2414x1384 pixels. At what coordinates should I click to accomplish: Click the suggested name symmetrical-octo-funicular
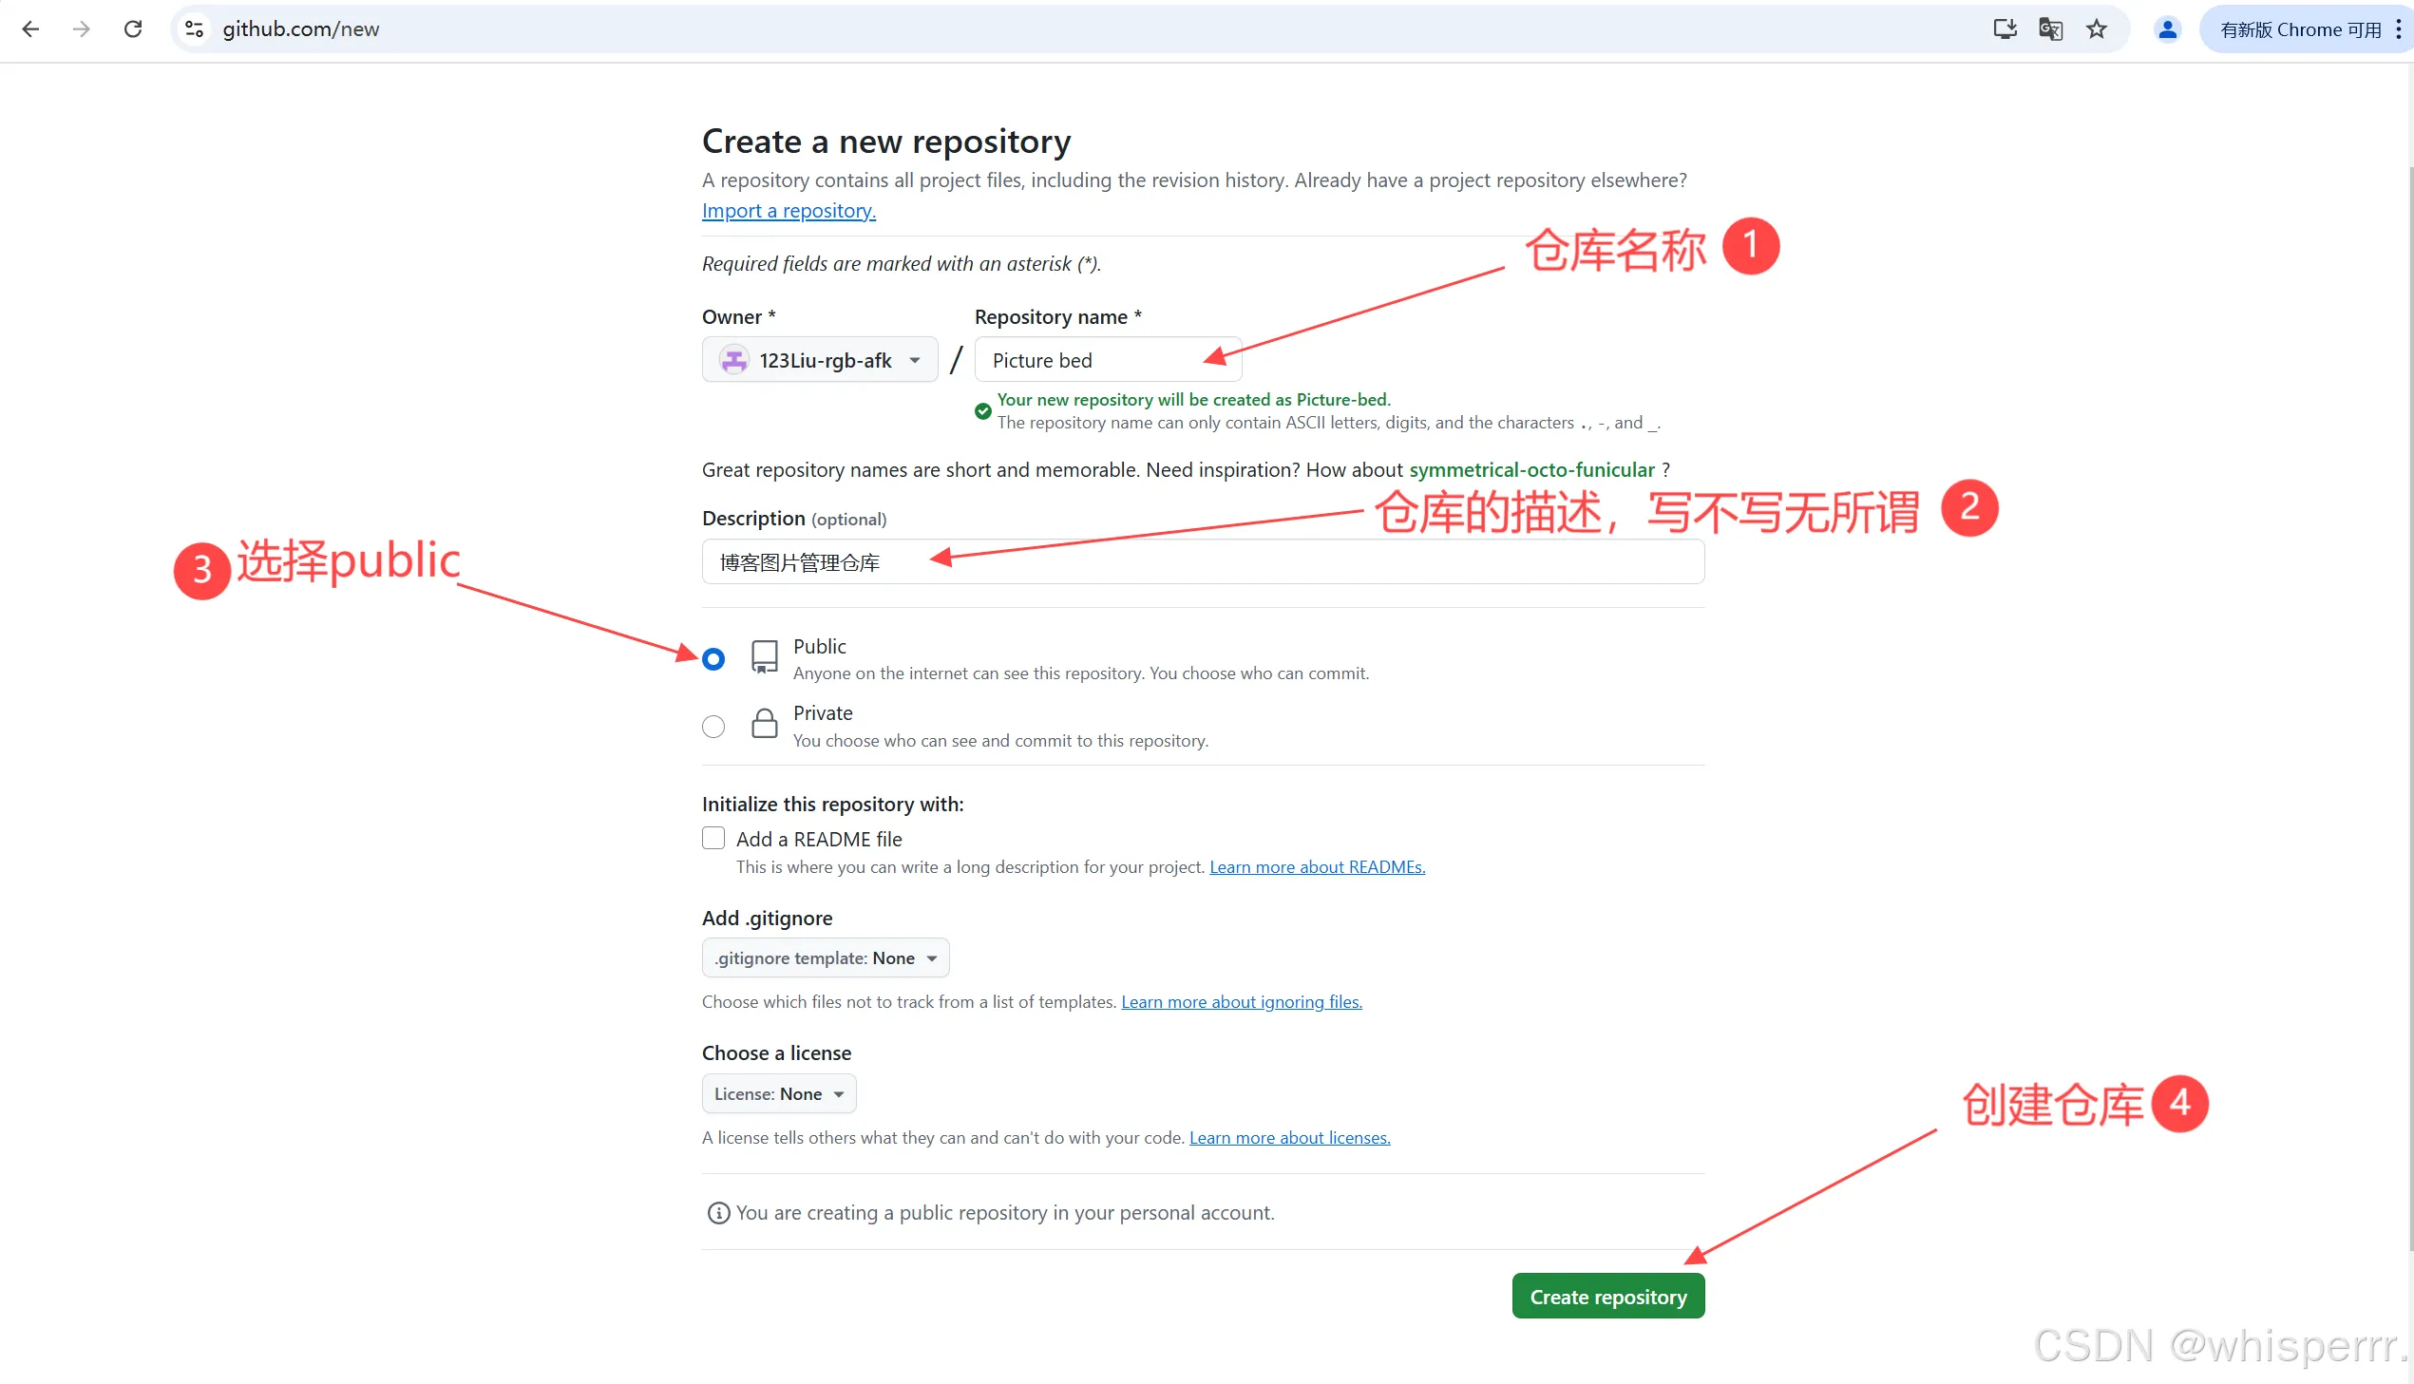[1531, 469]
